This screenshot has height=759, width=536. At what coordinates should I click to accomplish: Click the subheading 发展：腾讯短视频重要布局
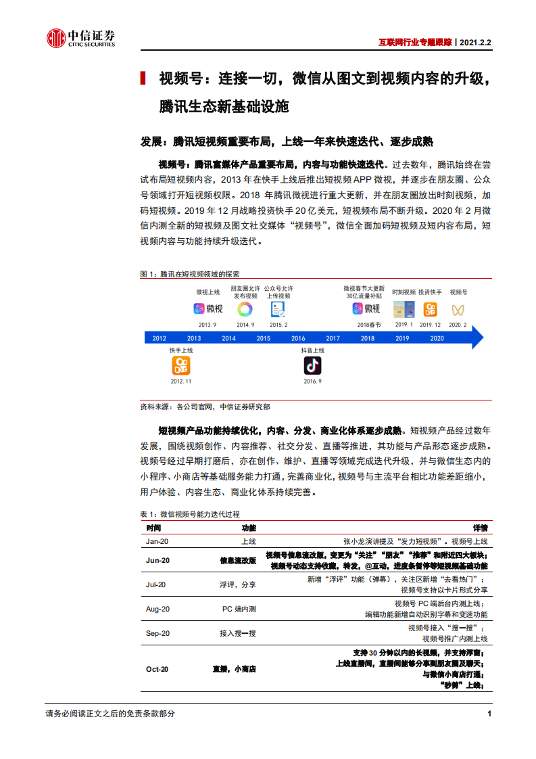[205, 141]
